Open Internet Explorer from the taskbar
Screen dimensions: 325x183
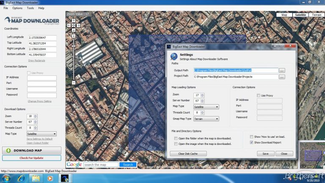click(20, 178)
